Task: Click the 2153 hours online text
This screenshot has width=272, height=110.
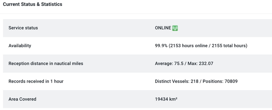Action: (189, 46)
